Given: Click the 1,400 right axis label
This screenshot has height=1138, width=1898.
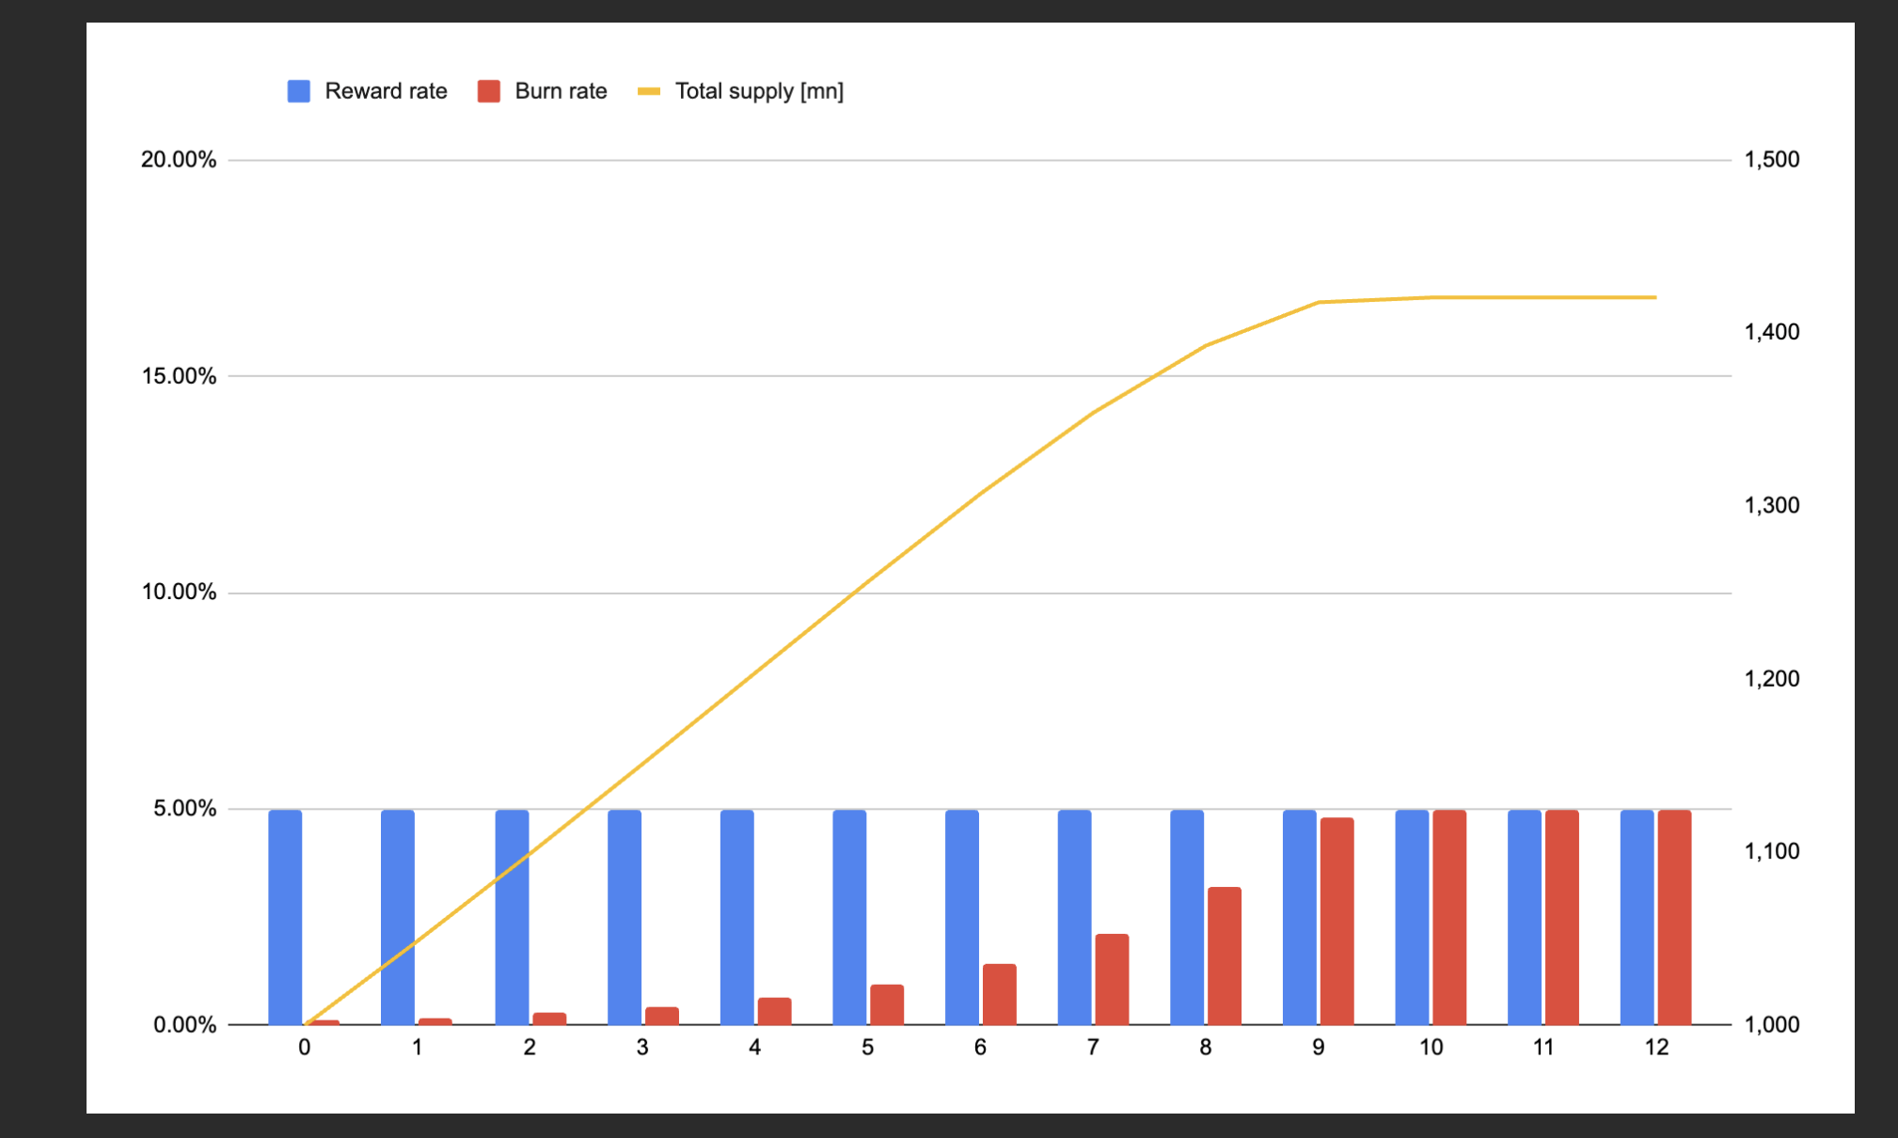Looking at the screenshot, I should (x=1772, y=332).
